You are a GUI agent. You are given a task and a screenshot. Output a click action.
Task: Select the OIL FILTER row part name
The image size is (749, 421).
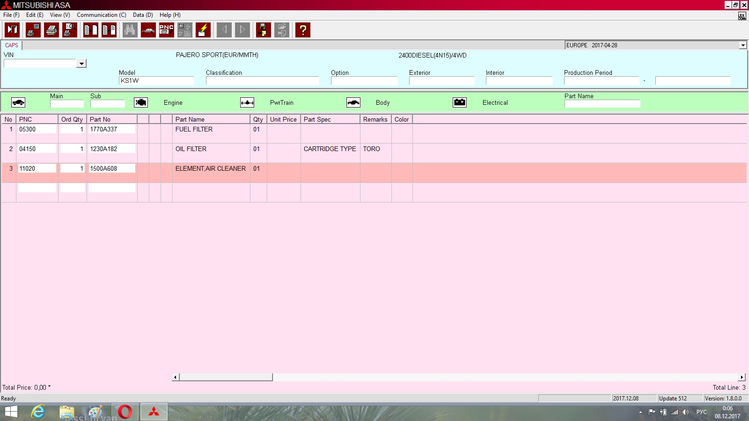[191, 149]
